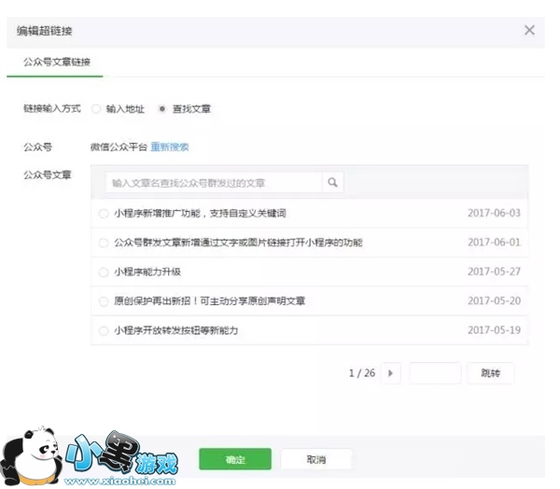The height and width of the screenshot is (489, 560).
Task: Confirm with the green 确定 button
Action: (x=235, y=459)
